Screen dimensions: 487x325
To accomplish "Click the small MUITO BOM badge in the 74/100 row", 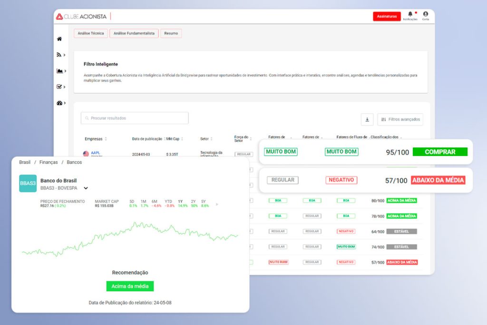I will [346, 246].
